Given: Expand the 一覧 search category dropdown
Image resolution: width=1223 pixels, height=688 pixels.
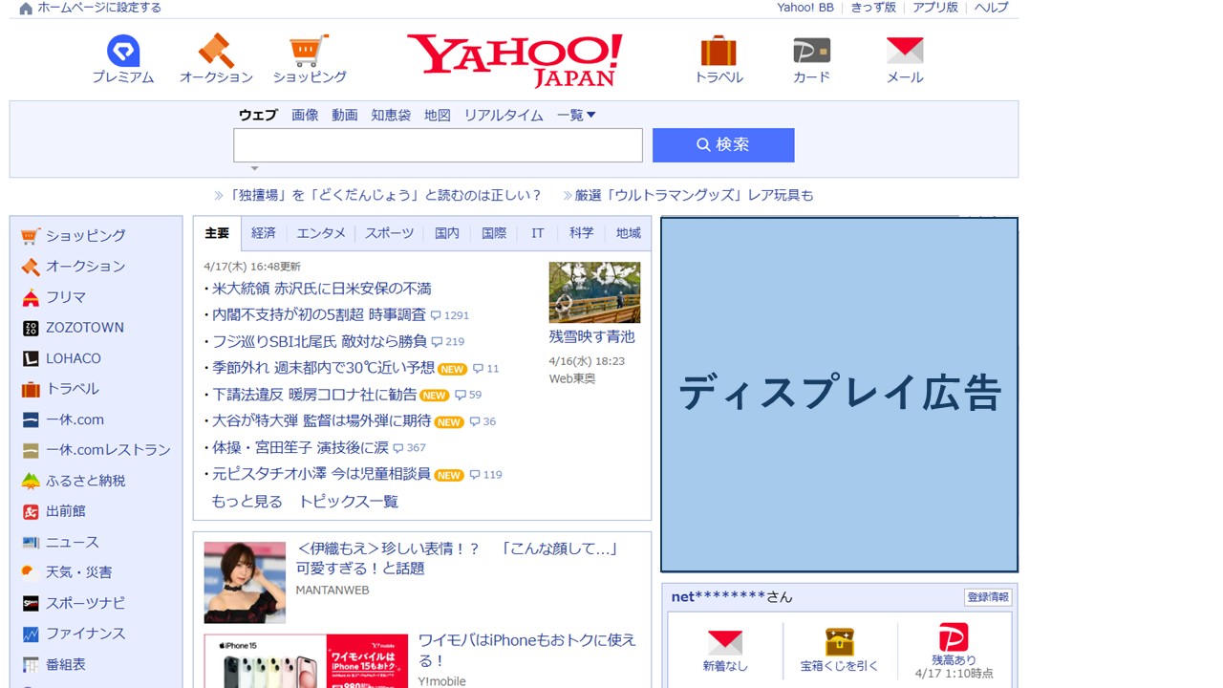Looking at the screenshot, I should (576, 115).
